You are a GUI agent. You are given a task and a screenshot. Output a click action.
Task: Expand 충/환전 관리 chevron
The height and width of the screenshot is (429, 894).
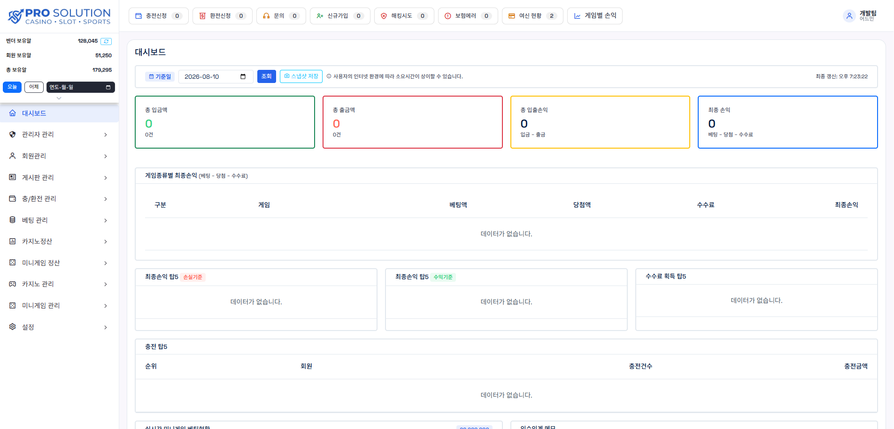tap(106, 199)
